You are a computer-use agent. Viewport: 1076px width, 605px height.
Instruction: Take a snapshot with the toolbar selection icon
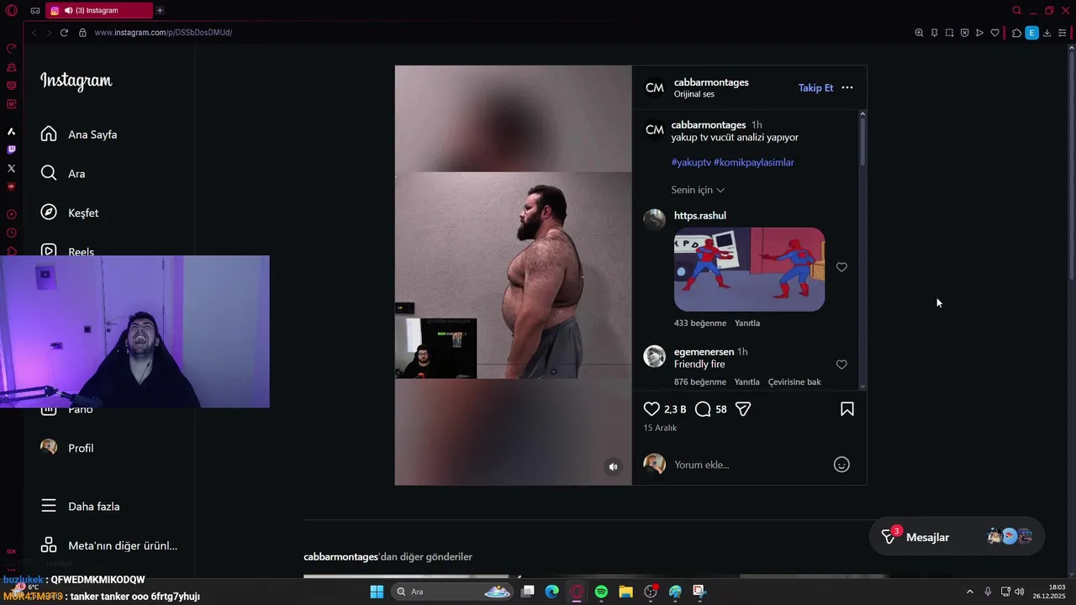point(949,33)
